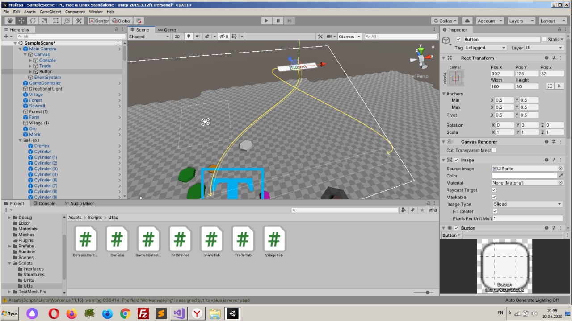Open Material object picker

click(x=560, y=183)
